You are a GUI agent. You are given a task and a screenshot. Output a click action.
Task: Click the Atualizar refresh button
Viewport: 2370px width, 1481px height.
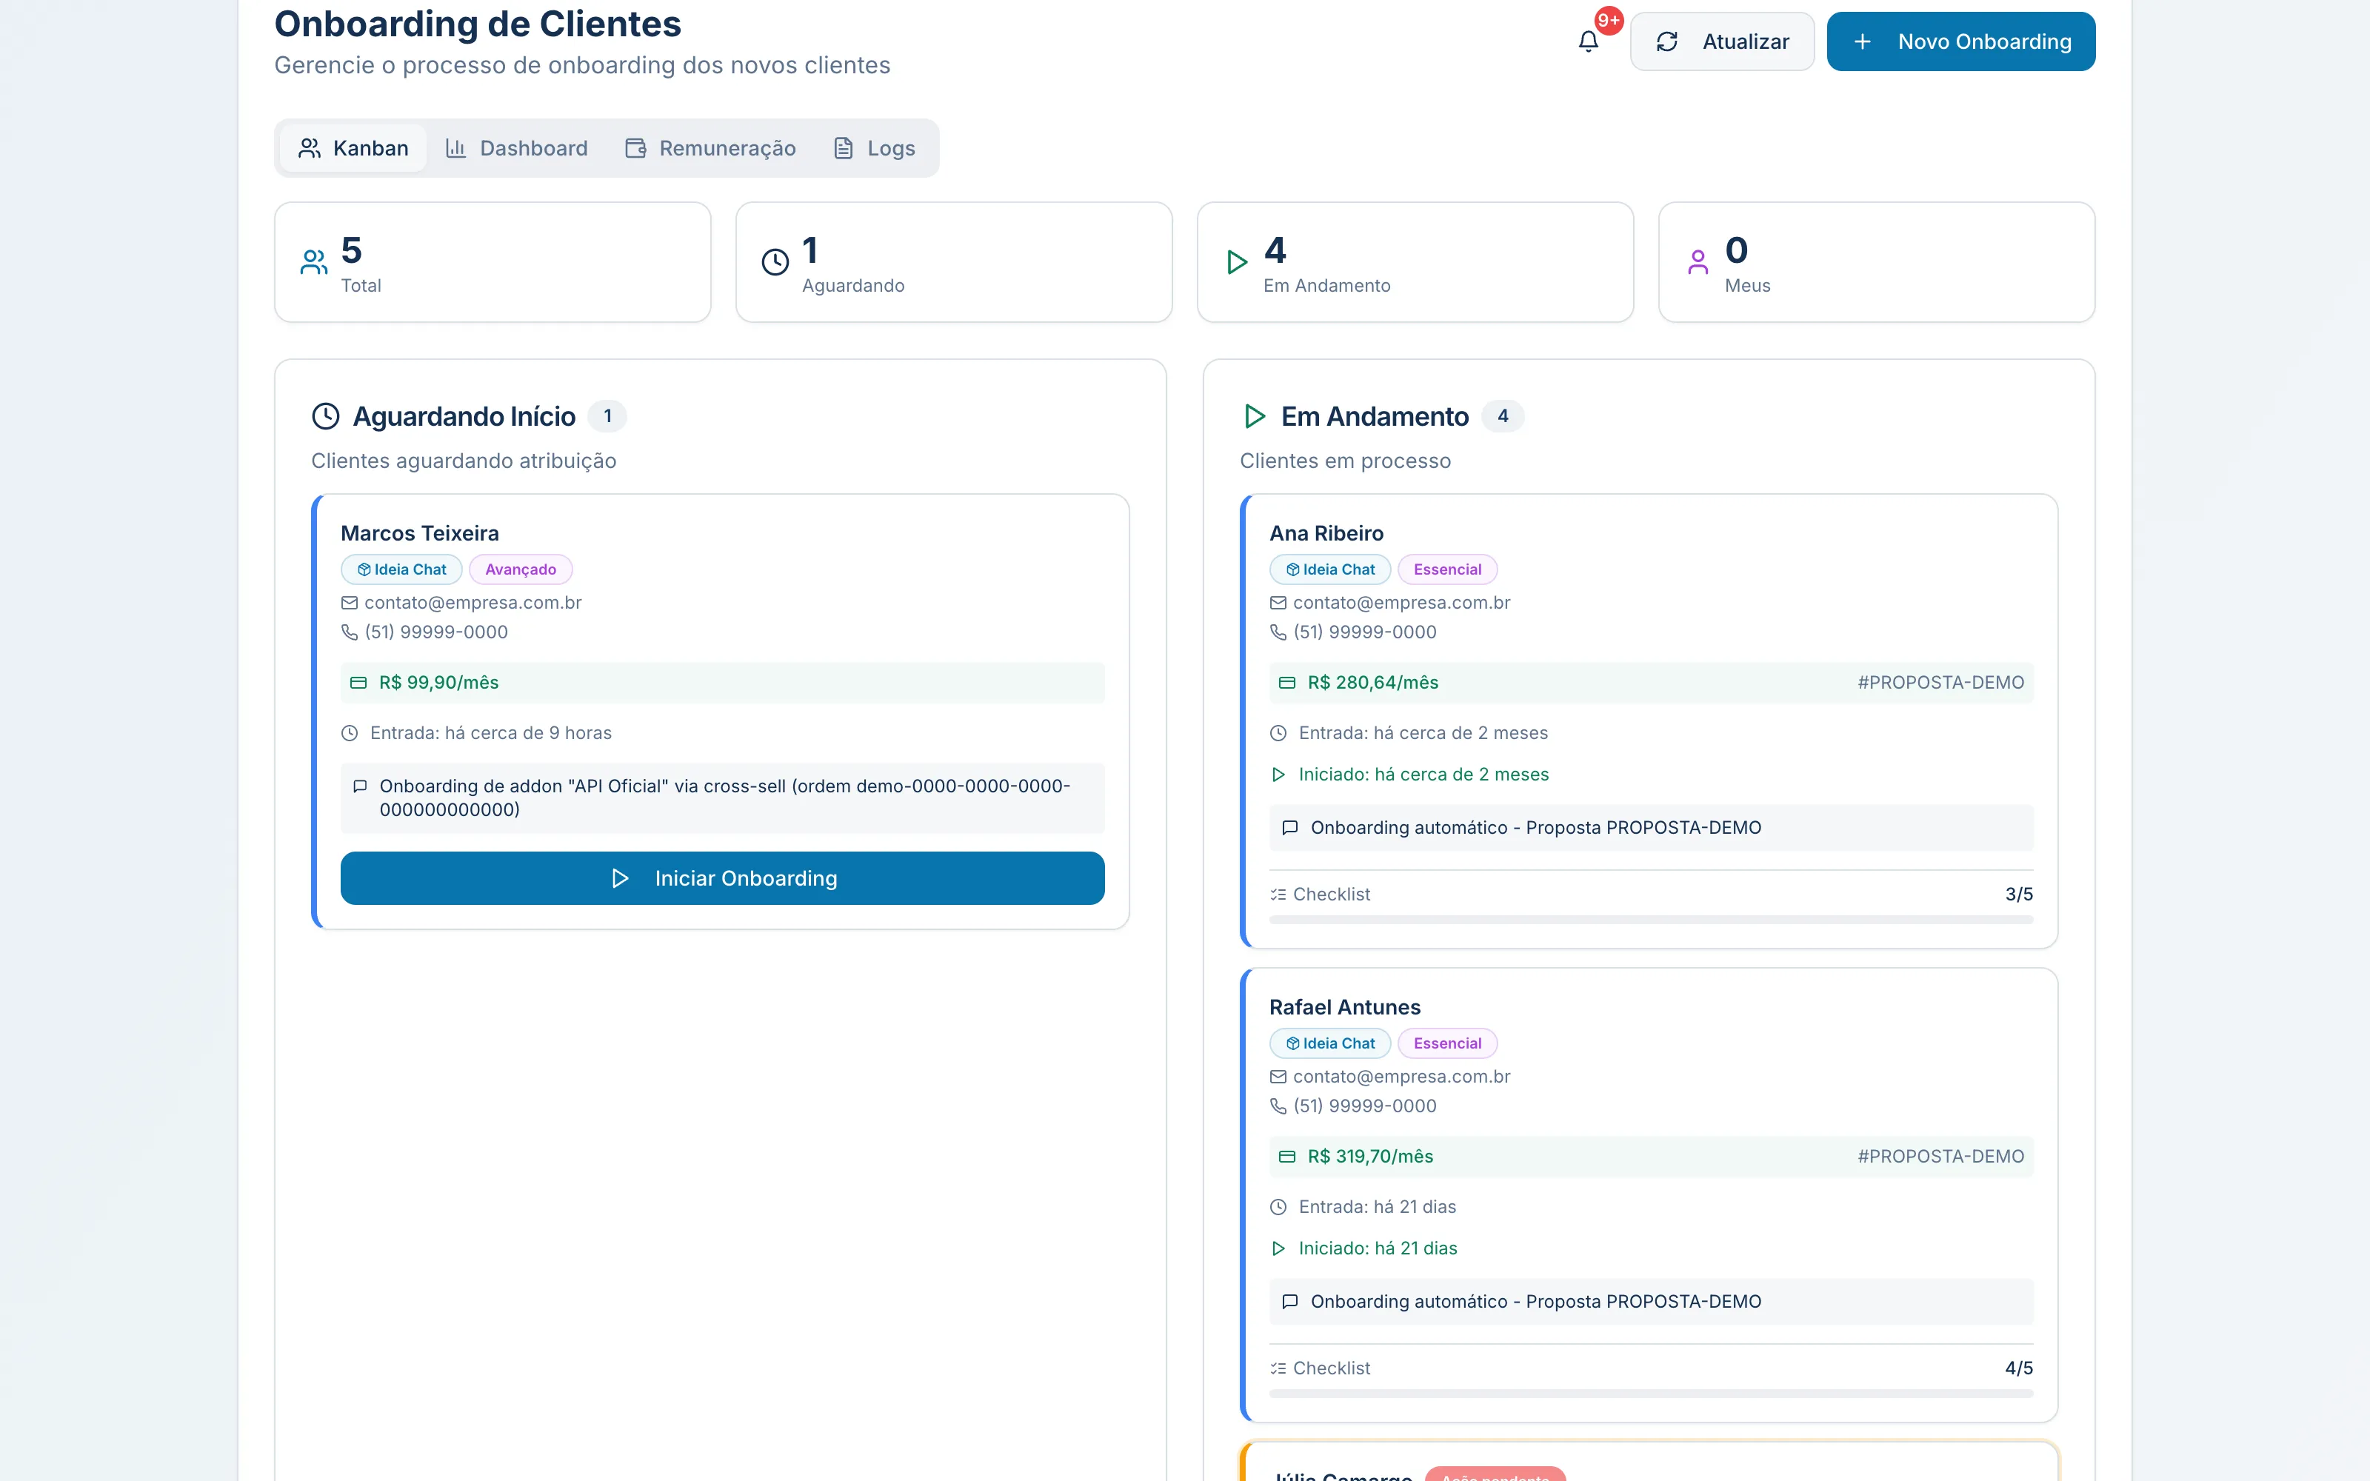[x=1722, y=41]
